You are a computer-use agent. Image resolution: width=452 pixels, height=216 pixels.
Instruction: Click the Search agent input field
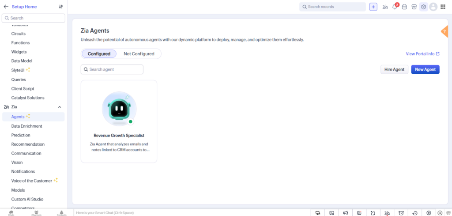[112, 69]
